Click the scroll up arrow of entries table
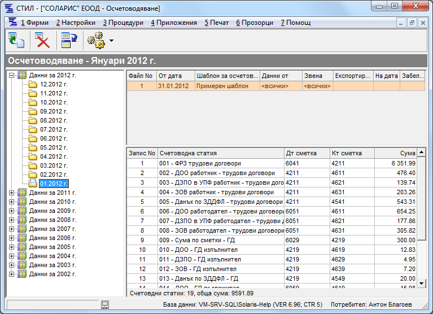 [421, 152]
